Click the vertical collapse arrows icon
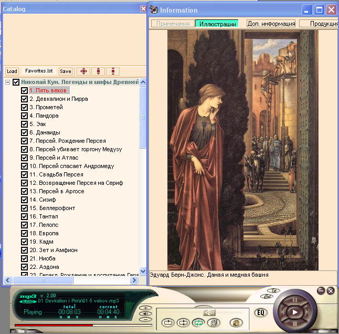This screenshot has height=334, width=339. (x=113, y=71)
